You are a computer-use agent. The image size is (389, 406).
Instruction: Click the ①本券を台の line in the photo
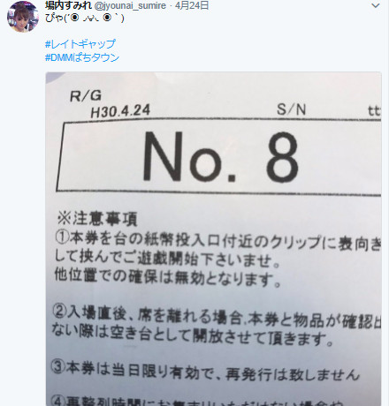(217, 241)
